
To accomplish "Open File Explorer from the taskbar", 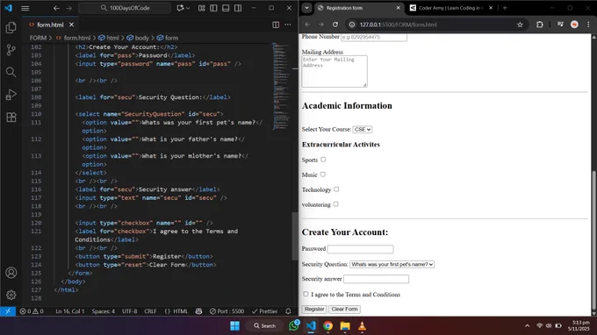I will [345, 326].
